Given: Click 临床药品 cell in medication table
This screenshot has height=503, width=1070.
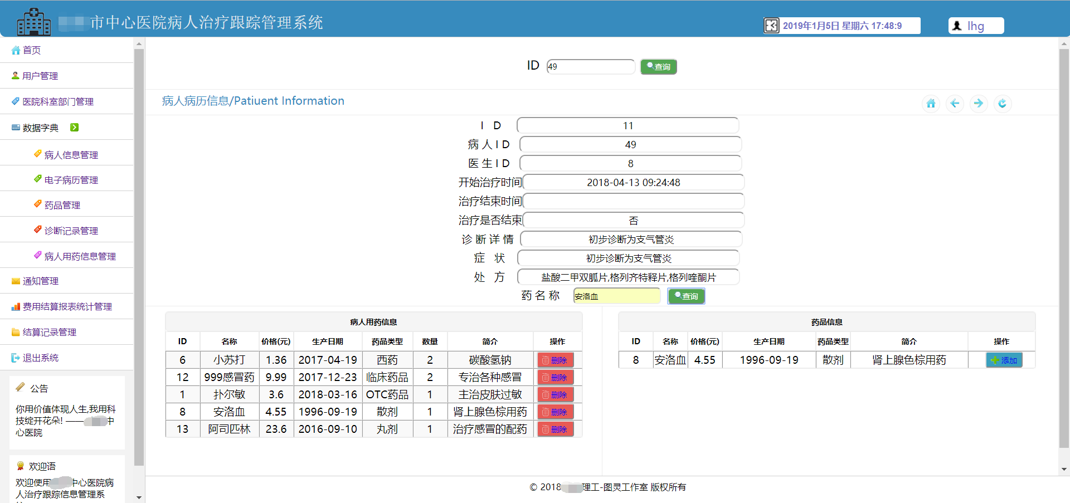Looking at the screenshot, I should 387,378.
